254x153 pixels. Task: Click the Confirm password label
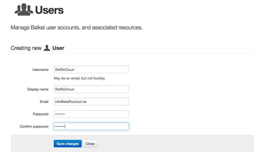[x=34, y=126]
